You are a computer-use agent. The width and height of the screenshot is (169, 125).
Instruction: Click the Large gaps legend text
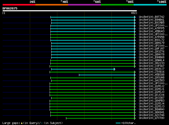click(x=32, y=123)
